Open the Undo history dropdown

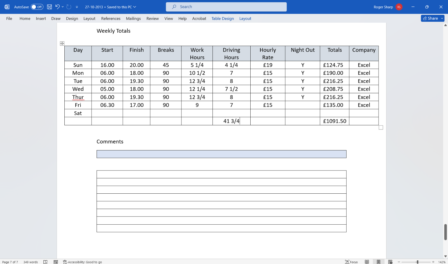point(62,7)
